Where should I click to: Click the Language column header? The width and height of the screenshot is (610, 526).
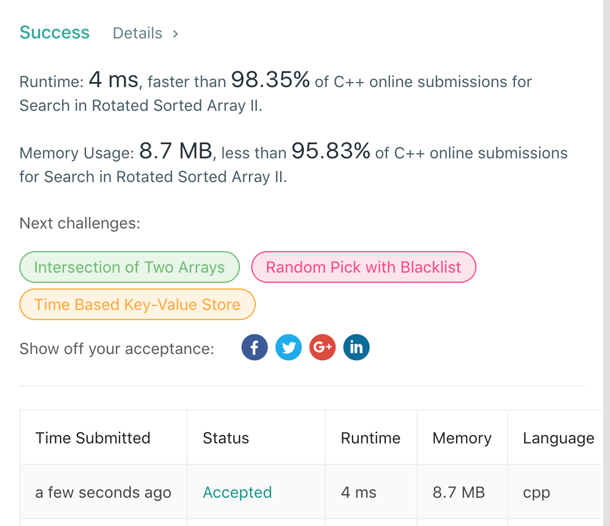[559, 438]
